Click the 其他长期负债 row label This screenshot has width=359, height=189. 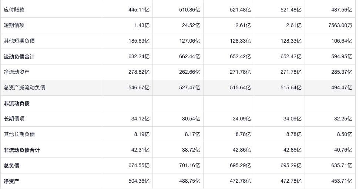tap(19, 135)
